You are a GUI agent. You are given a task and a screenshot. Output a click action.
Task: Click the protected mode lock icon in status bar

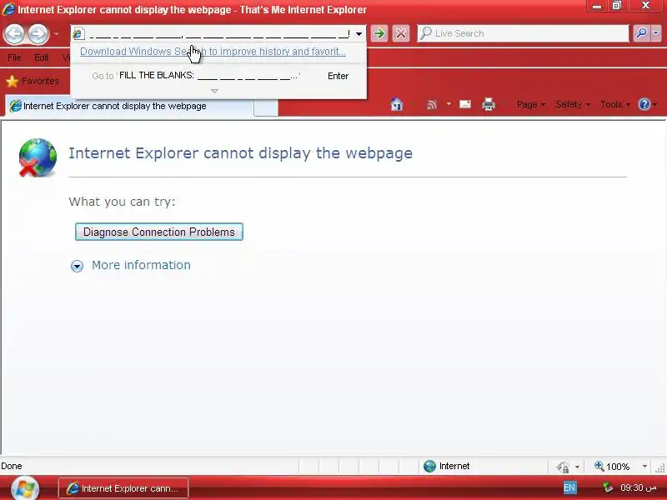point(563,467)
